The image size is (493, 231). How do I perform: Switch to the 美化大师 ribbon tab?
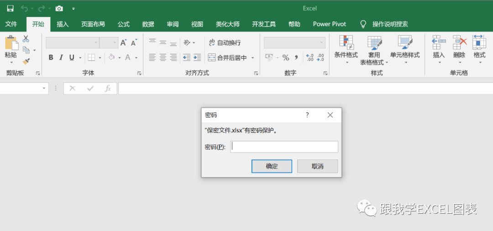pos(228,24)
